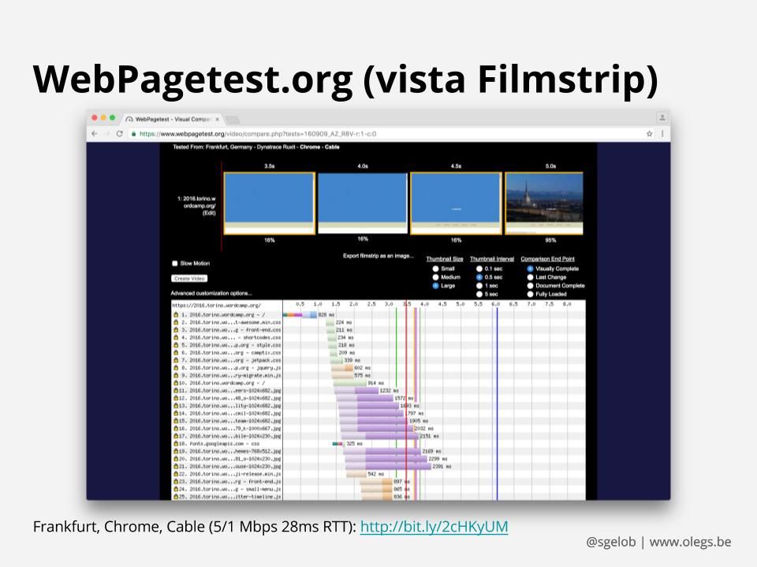Choose Fully Loaded end point
757x567 pixels.
[530, 294]
